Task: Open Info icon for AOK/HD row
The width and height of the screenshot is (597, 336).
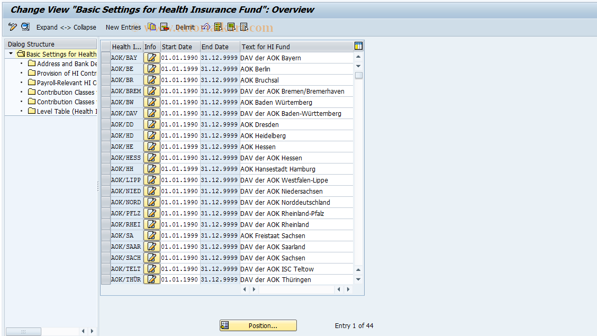Action: pos(151,135)
